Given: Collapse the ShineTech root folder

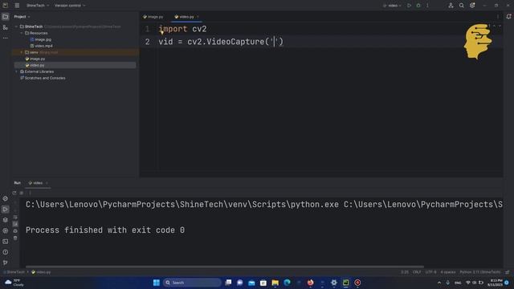Looking at the screenshot, I should [16, 26].
